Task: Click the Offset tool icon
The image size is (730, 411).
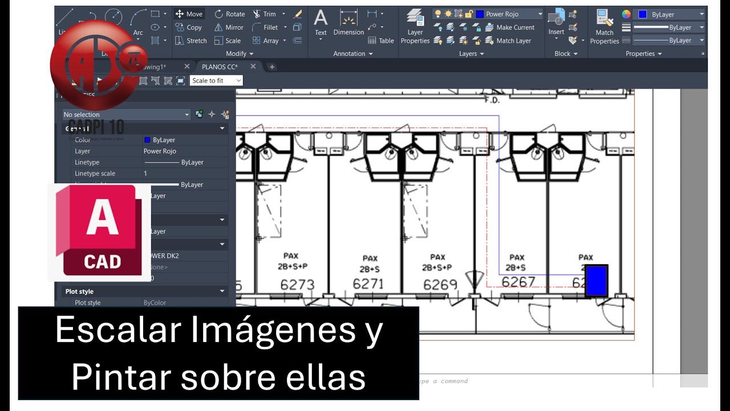Action: click(297, 41)
